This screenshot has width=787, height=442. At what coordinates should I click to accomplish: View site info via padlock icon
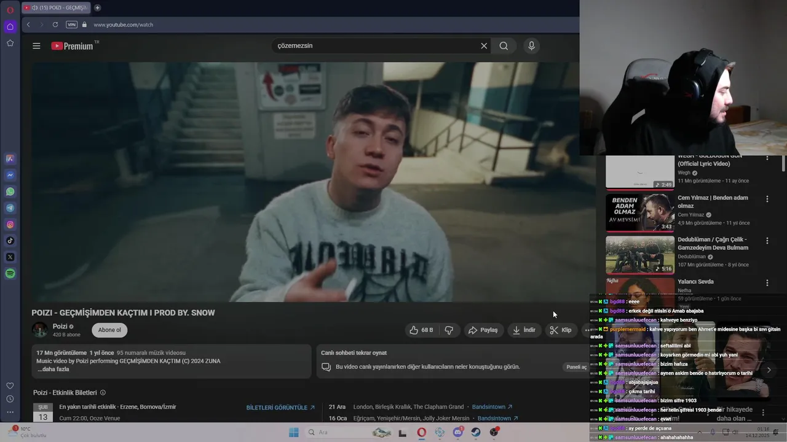point(84,25)
